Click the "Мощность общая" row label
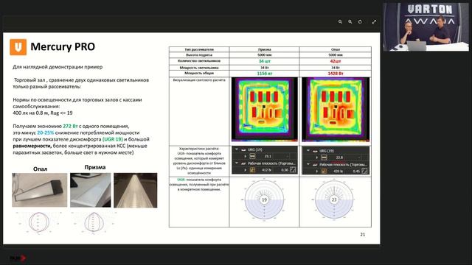472x265 pixels. [x=199, y=74]
